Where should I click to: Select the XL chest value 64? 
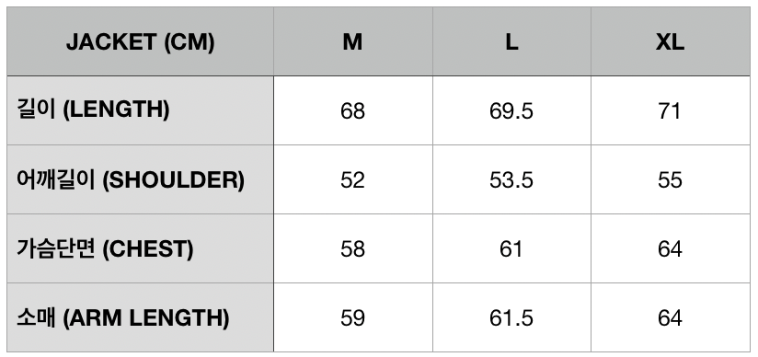tap(670, 249)
